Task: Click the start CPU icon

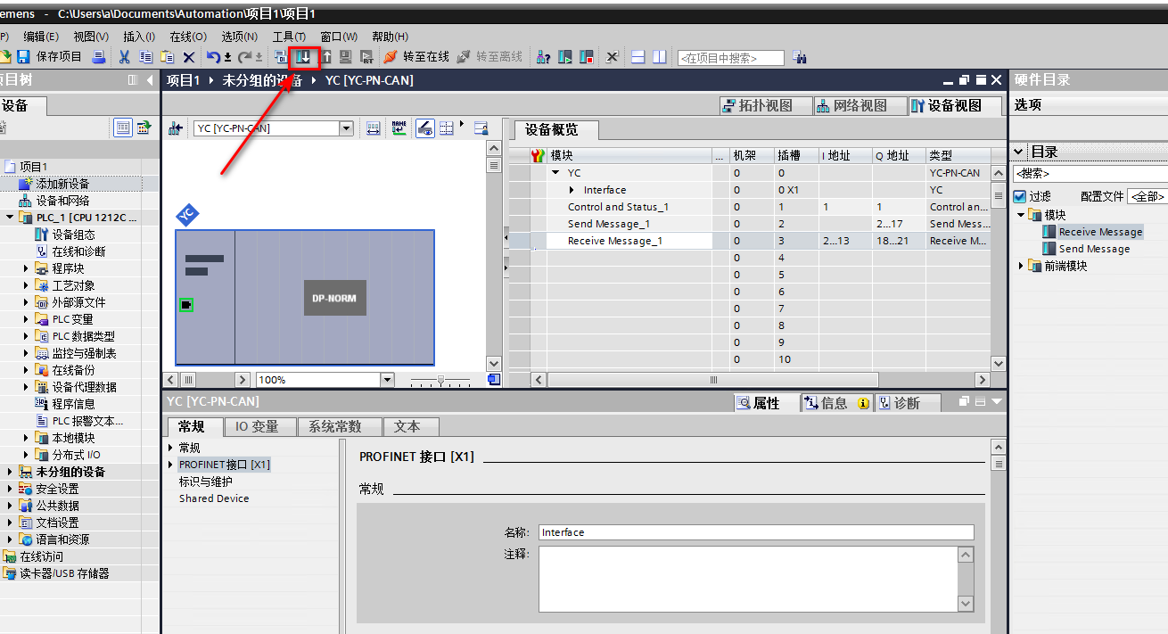Action: 565,57
